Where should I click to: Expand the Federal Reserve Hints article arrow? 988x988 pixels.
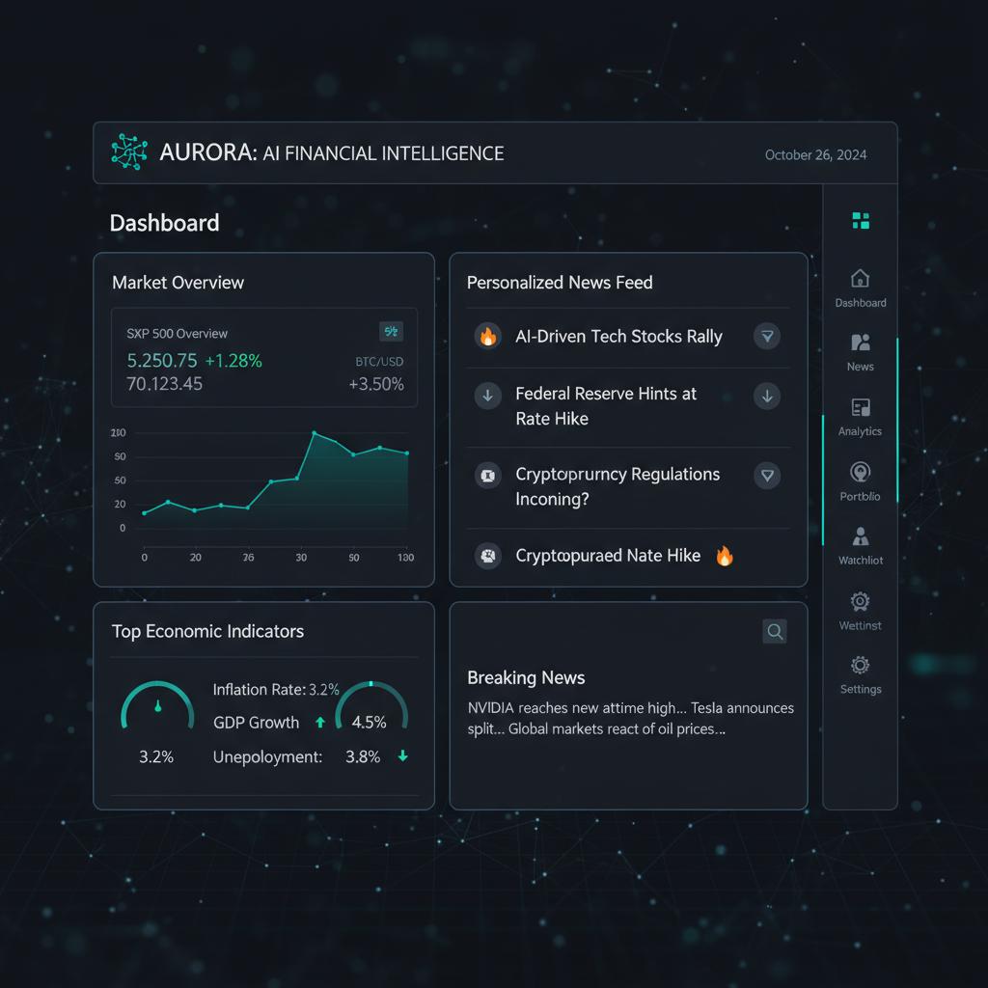coord(767,395)
